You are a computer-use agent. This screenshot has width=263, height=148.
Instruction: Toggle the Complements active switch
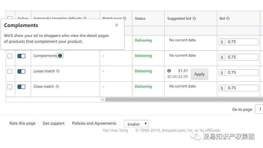coord(22,56)
